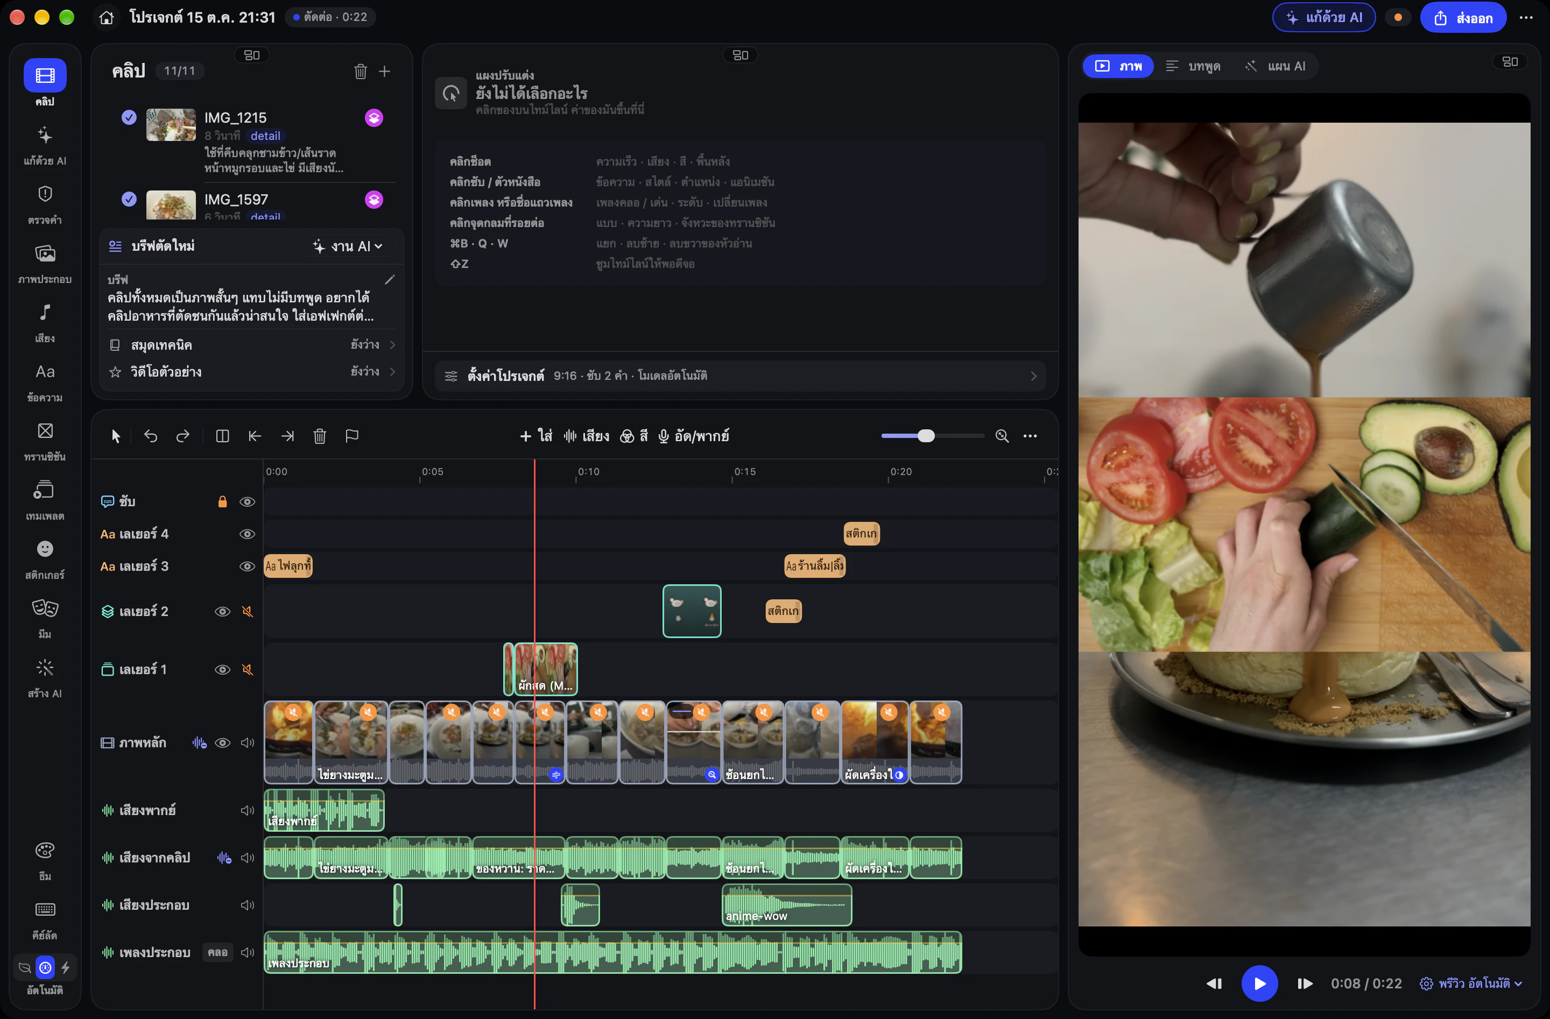
Task: Adjust the timeline zoom slider handle
Action: pos(926,436)
